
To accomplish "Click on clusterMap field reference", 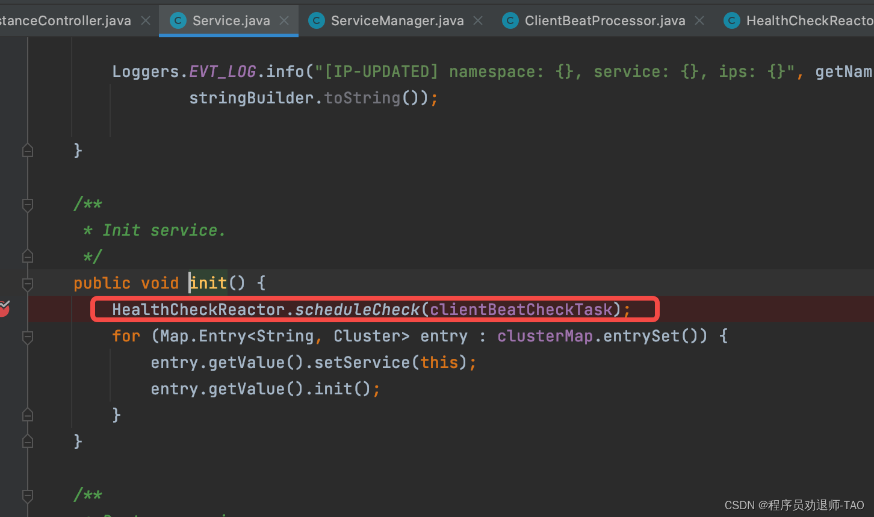I will (545, 336).
